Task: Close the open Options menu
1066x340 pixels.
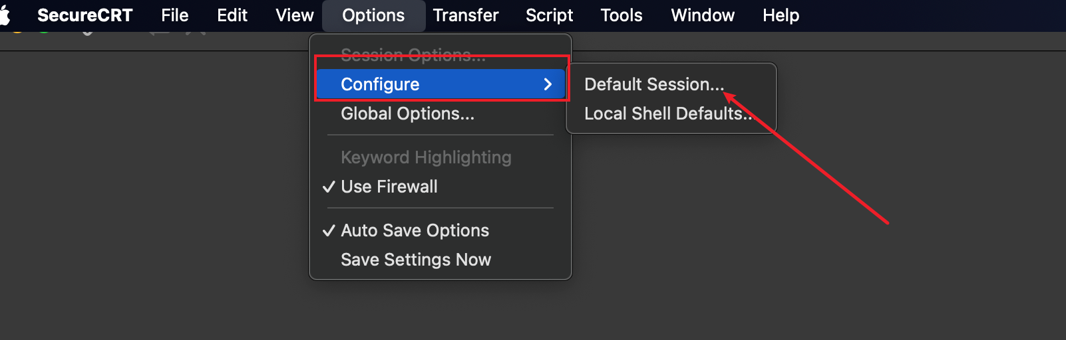Action: (x=373, y=15)
